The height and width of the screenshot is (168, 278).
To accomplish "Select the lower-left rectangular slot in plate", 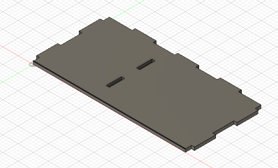I will point(115,82).
